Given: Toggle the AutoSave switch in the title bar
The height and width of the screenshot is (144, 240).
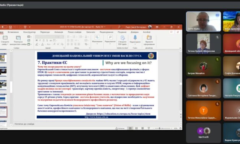Looking at the screenshot, I should tap(4, 27).
